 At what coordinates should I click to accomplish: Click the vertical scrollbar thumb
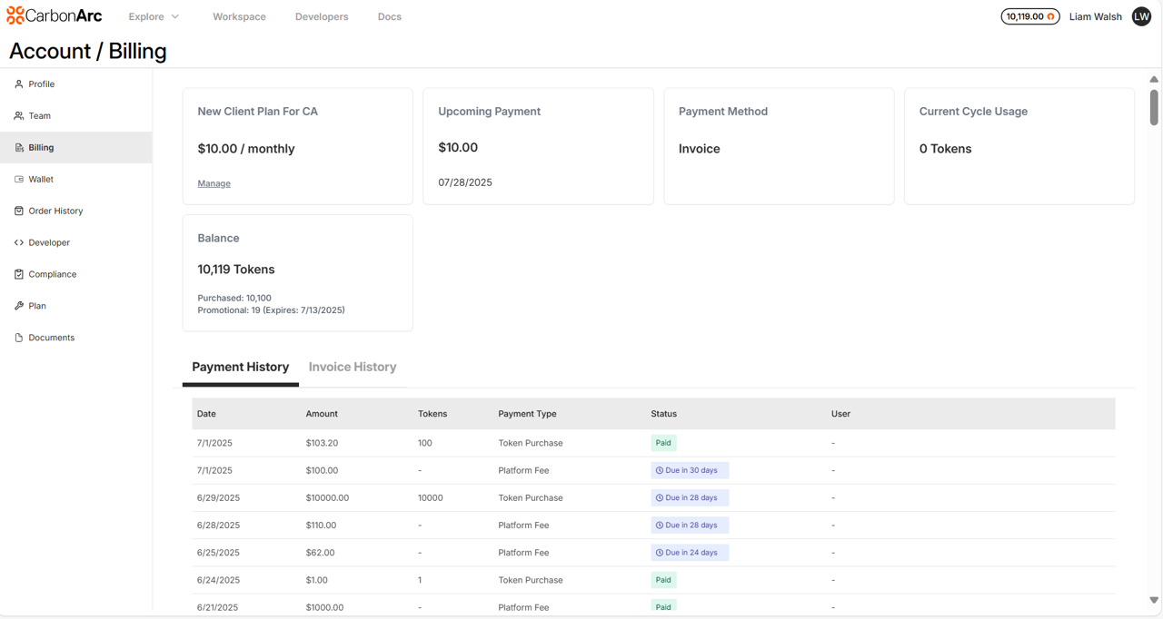(1154, 107)
